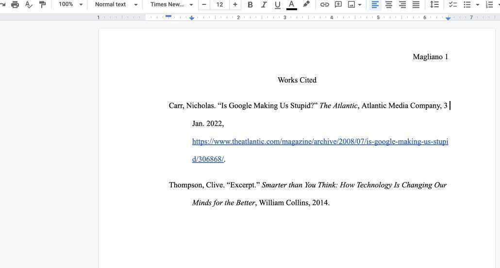Click the Bulleted list icon

pos(467,4)
